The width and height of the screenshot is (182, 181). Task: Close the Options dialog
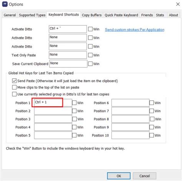(x=178, y=4)
